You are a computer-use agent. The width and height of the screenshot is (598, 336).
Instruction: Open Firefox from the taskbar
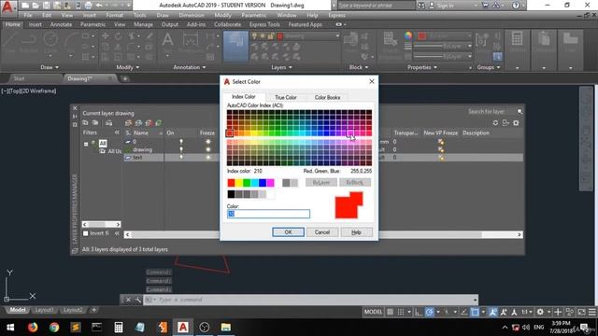point(33,327)
